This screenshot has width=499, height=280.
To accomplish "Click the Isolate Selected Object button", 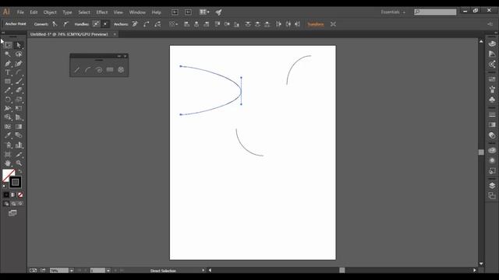I will 333,24.
